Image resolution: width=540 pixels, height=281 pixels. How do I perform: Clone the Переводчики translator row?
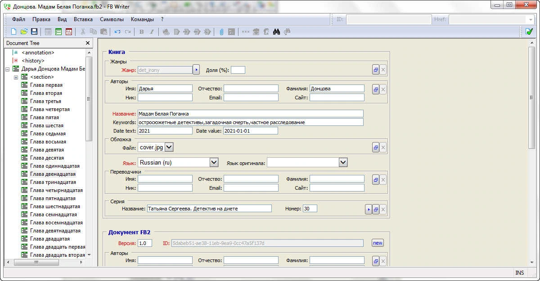(376, 180)
